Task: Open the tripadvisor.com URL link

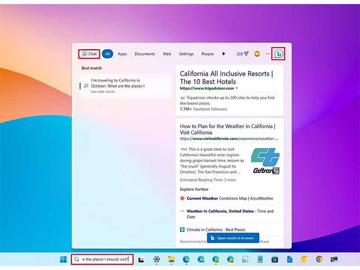Action: (207, 88)
